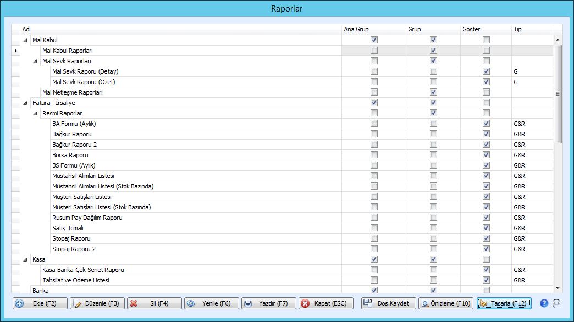Sort by the Adı column header

[x=181, y=29]
